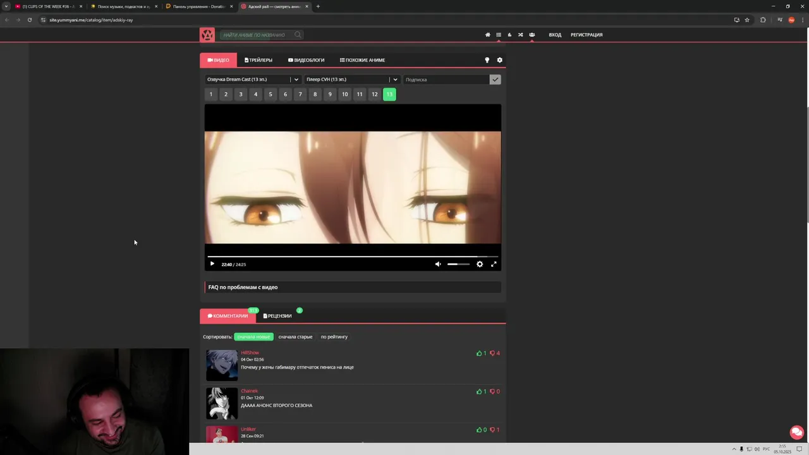Open the catalog list icon in header
Viewport: 809px width, 455px height.
[499, 35]
